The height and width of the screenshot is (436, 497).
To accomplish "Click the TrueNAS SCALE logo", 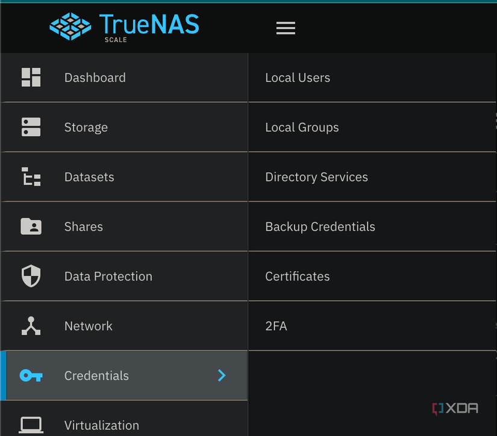I will pyautogui.click(x=124, y=27).
